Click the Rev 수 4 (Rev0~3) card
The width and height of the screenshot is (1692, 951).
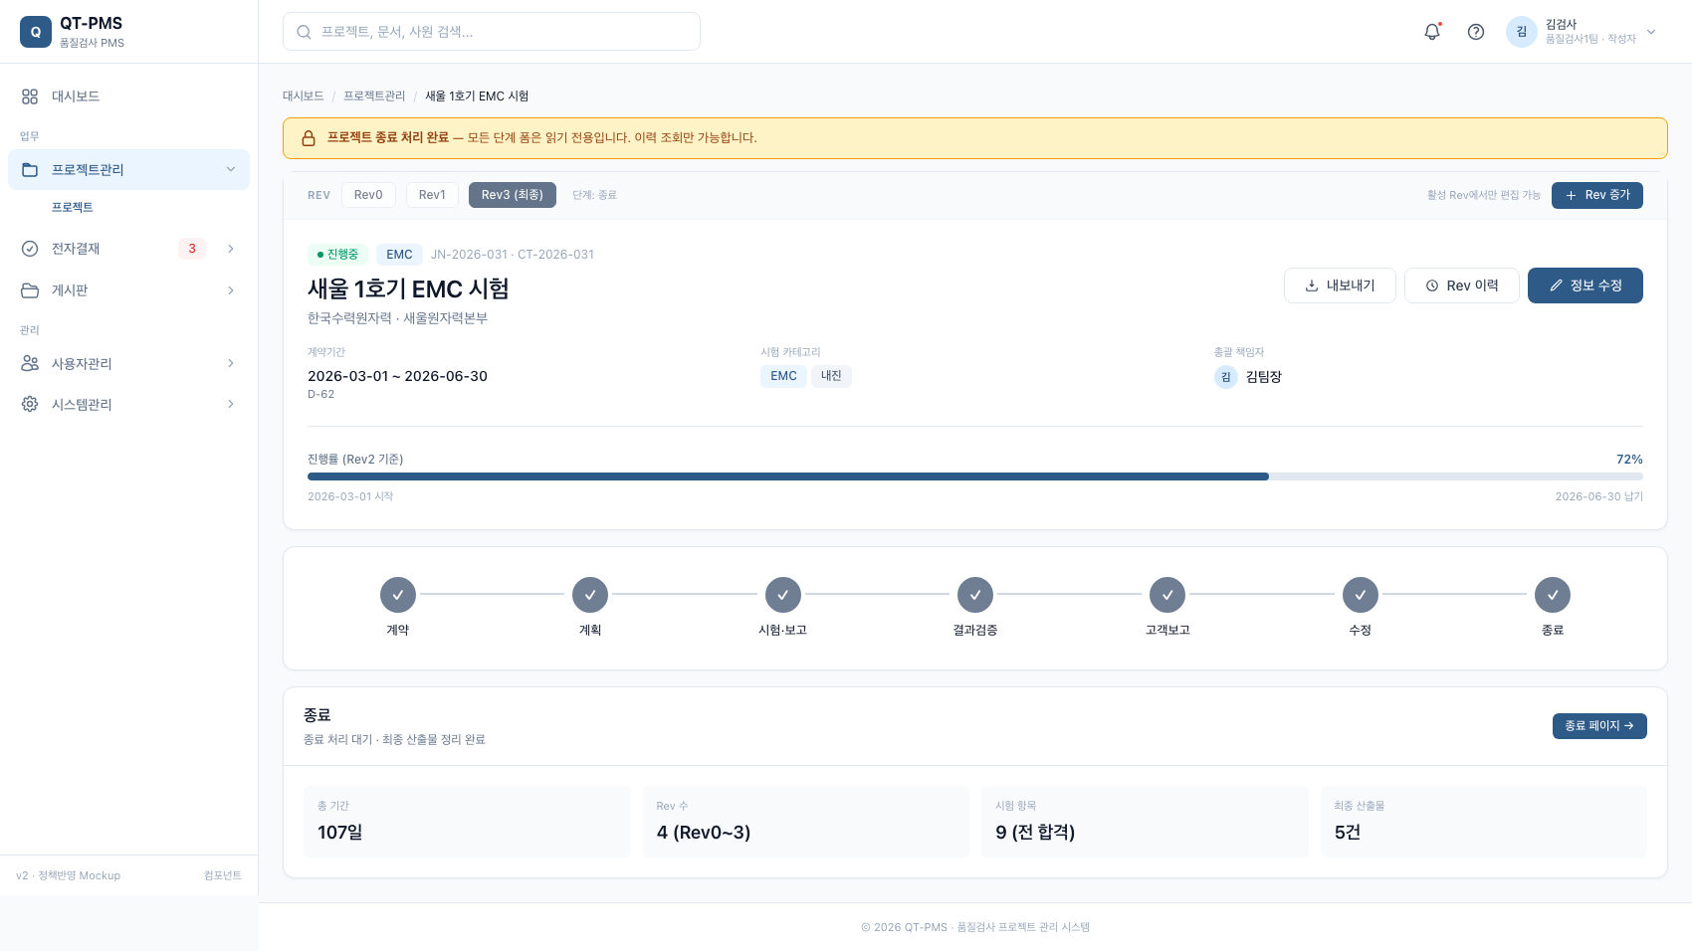point(806,822)
